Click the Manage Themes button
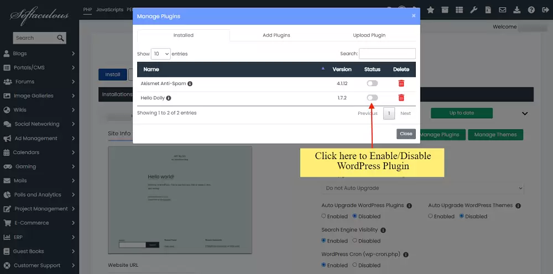 (x=495, y=135)
